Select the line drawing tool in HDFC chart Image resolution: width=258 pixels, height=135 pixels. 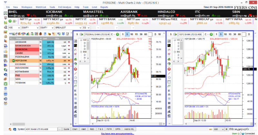pos(169,73)
